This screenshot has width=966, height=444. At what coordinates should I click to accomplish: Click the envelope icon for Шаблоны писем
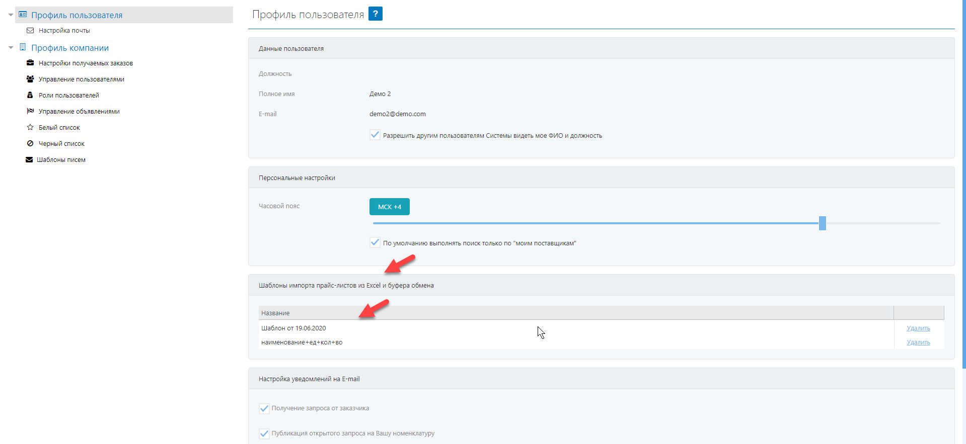click(29, 159)
